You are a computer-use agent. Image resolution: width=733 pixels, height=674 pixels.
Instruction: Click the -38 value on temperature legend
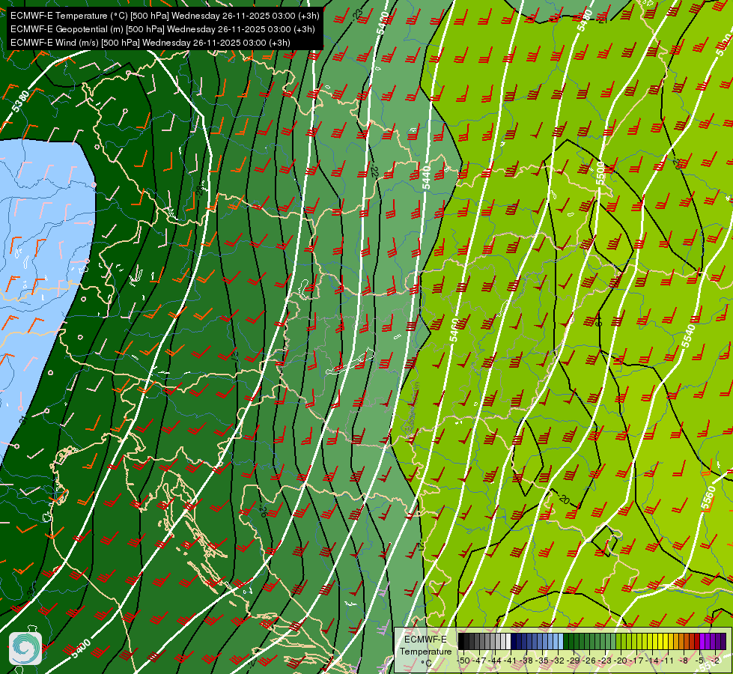(x=526, y=661)
